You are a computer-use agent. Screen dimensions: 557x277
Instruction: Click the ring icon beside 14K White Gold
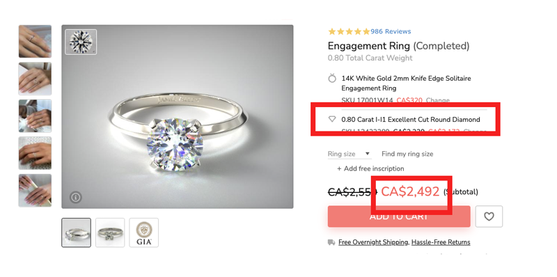click(332, 78)
